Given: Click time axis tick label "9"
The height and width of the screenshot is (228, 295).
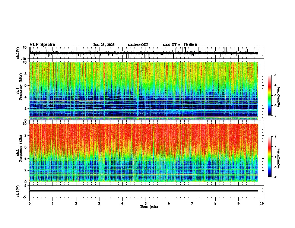Looking at the screenshot, I should [x=238, y=203].
